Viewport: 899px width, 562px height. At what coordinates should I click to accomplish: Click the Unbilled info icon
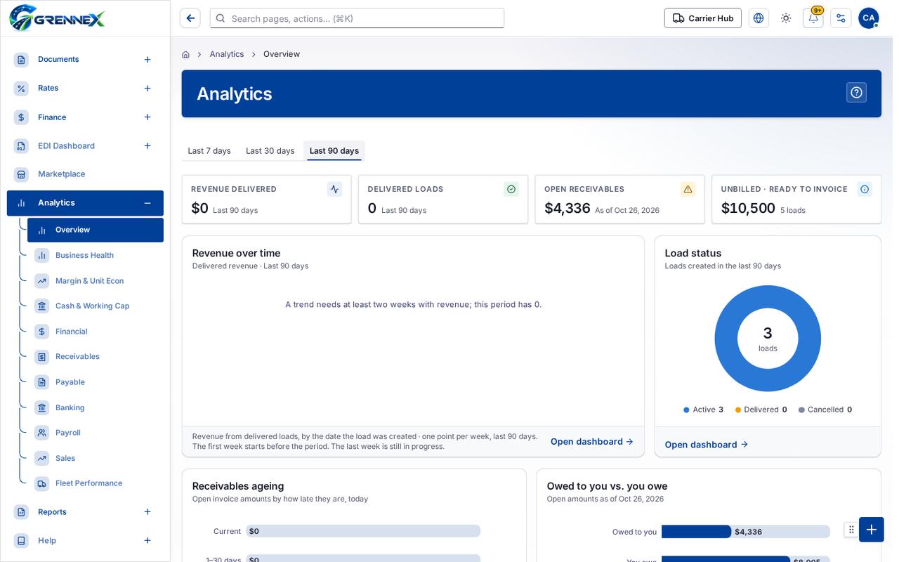click(865, 189)
